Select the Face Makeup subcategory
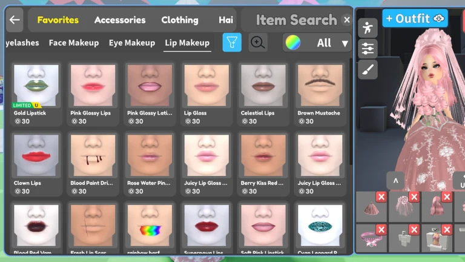This screenshot has height=262, width=465. point(74,43)
